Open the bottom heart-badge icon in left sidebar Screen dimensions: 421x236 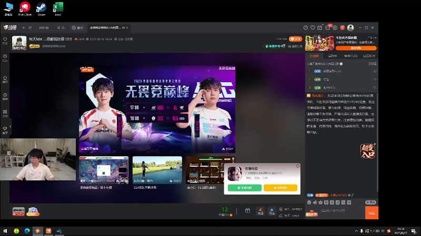click(5, 130)
